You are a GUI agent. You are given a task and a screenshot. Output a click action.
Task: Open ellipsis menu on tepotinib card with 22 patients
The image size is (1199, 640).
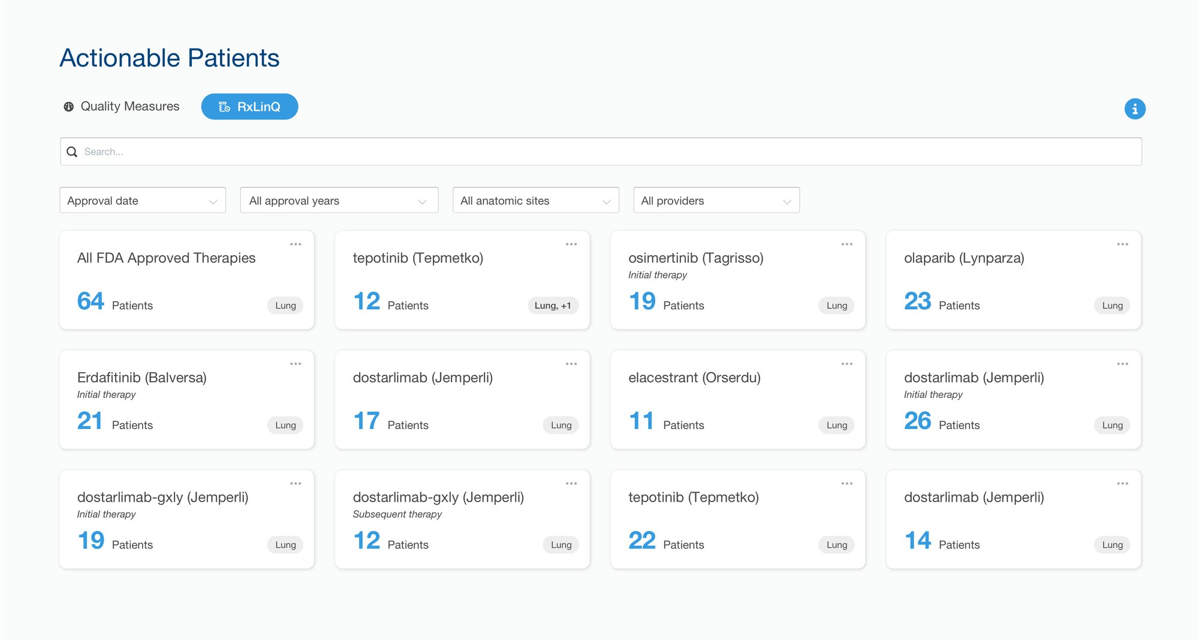click(x=846, y=483)
